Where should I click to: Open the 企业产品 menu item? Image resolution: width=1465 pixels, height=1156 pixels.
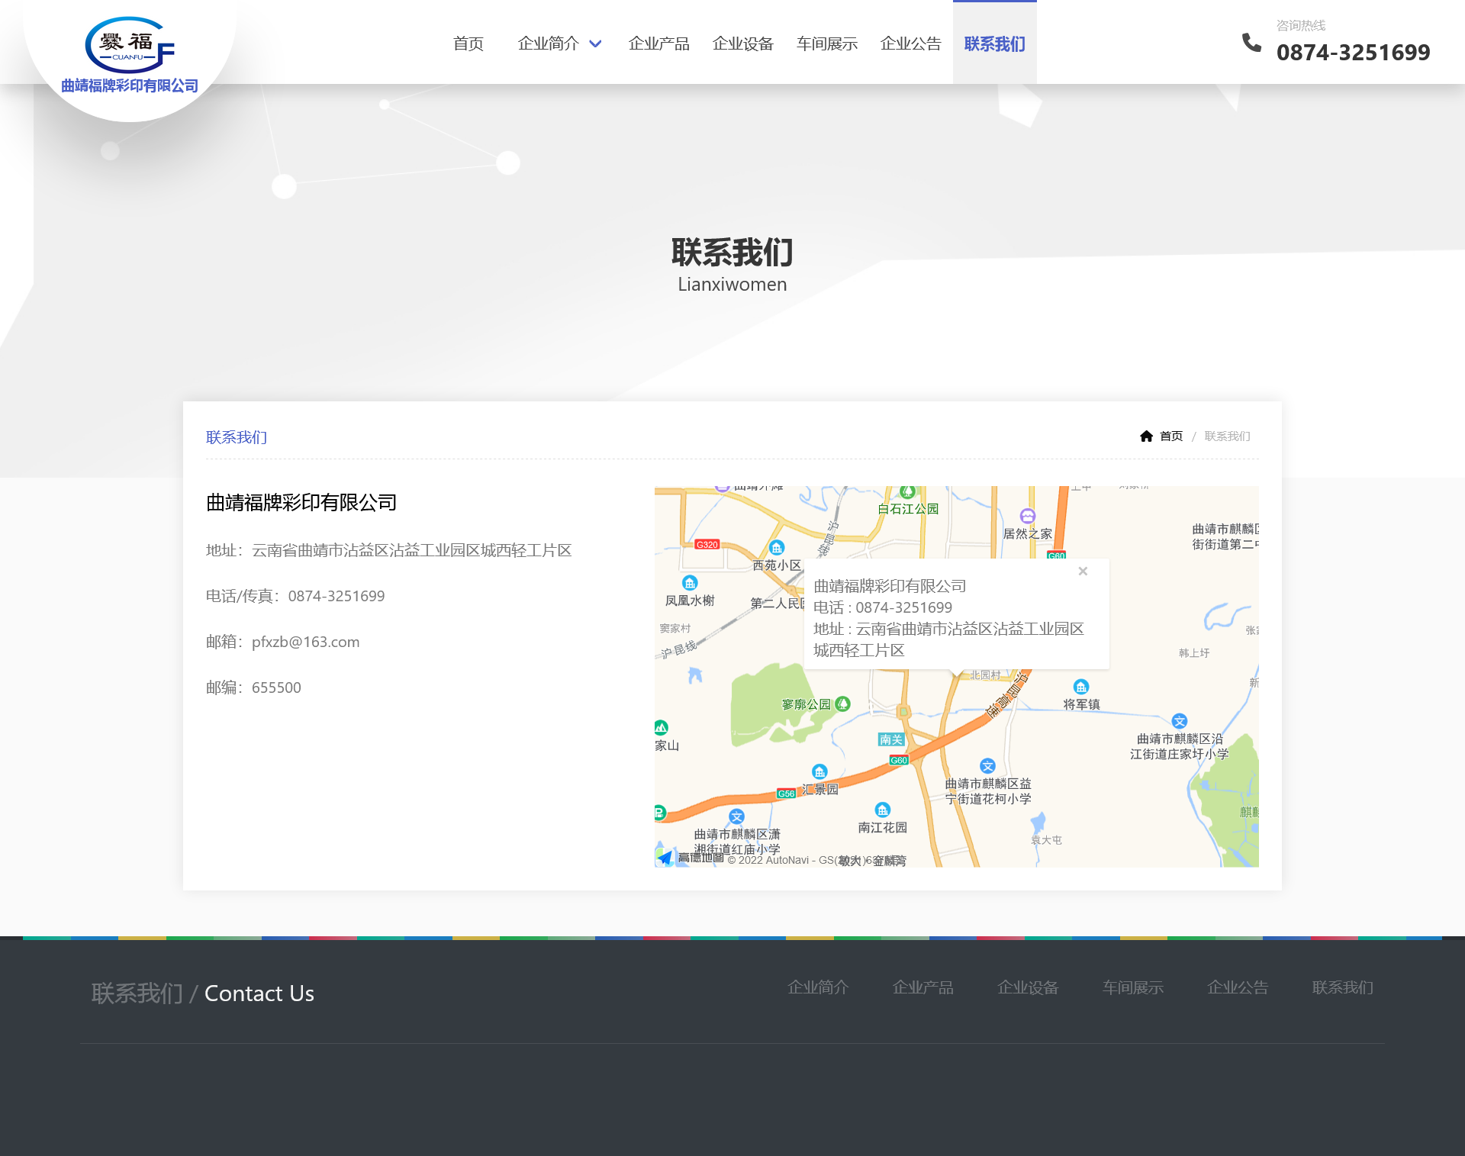point(658,44)
